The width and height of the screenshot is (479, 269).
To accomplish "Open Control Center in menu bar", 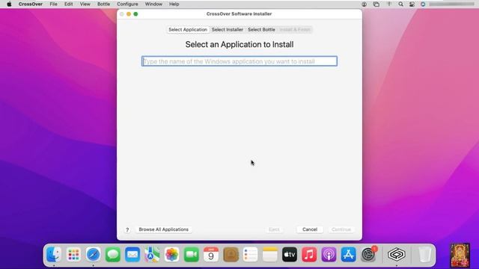I will (x=412, y=4).
